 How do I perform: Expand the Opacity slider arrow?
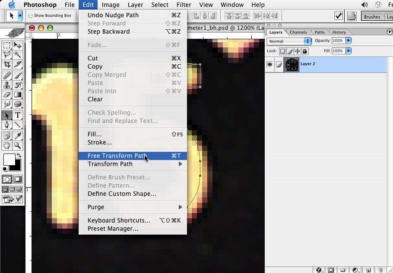pos(349,41)
